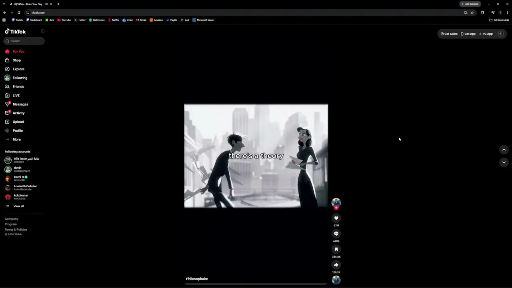Open the browser Extensions menu

pyautogui.click(x=482, y=13)
